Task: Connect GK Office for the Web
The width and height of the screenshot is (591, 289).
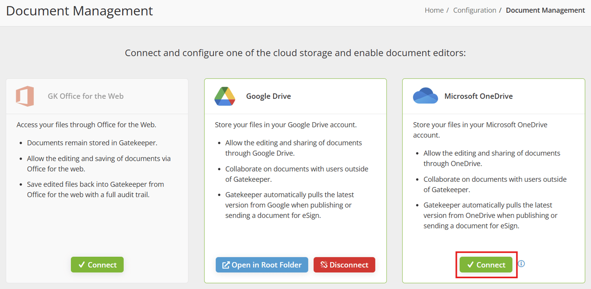Action: (x=97, y=265)
